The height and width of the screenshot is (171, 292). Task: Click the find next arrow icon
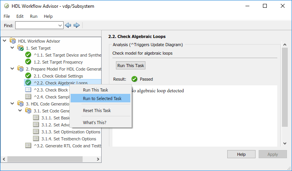76,25
